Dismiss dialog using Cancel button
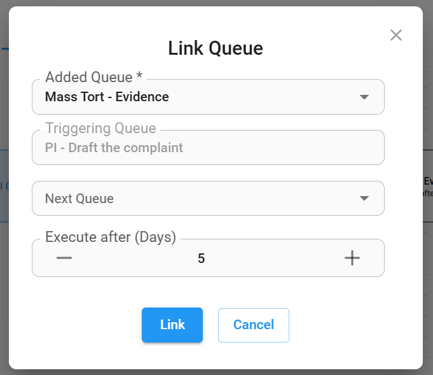Image resolution: width=433 pixels, height=375 pixels. pyautogui.click(x=254, y=325)
